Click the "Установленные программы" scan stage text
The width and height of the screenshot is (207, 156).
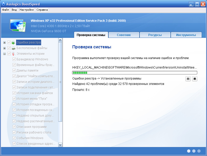[x=121, y=79]
